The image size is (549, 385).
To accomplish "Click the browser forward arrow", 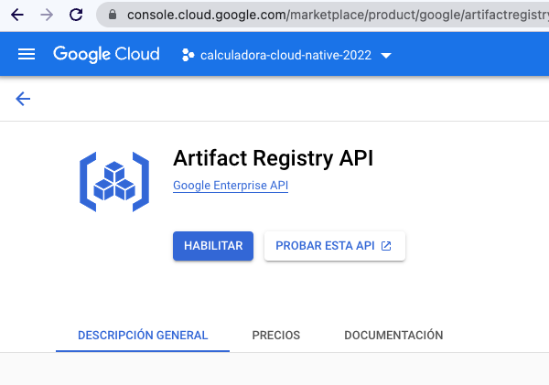I will pyautogui.click(x=47, y=15).
